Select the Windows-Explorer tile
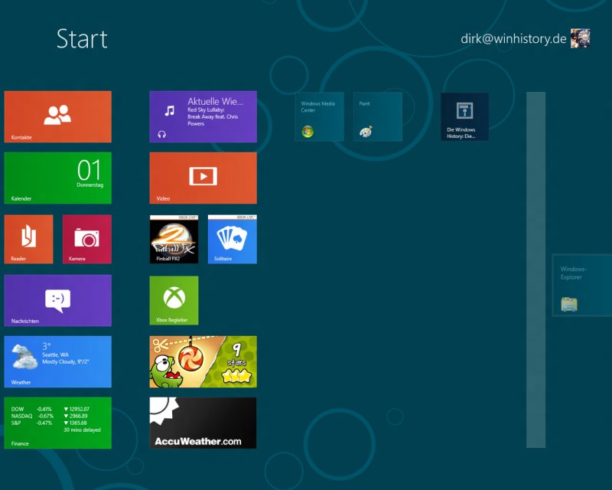 (x=582, y=285)
